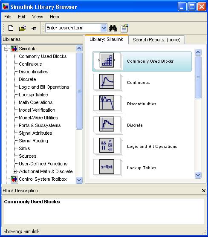The image size is (208, 237).
Task: Select the Discrete library block icon
Action: tap(107, 124)
